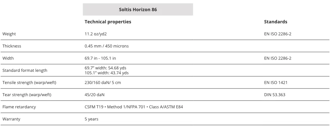The width and height of the screenshot is (330, 126).
Task: Click the 43.74 yds length line
Action: (106, 73)
